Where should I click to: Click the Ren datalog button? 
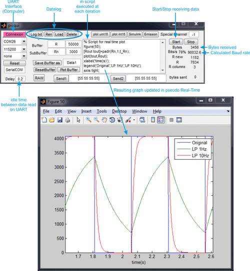click(x=48, y=34)
